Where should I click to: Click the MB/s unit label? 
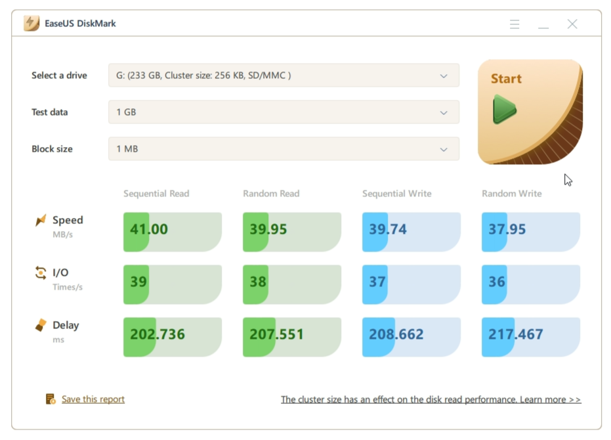click(63, 235)
